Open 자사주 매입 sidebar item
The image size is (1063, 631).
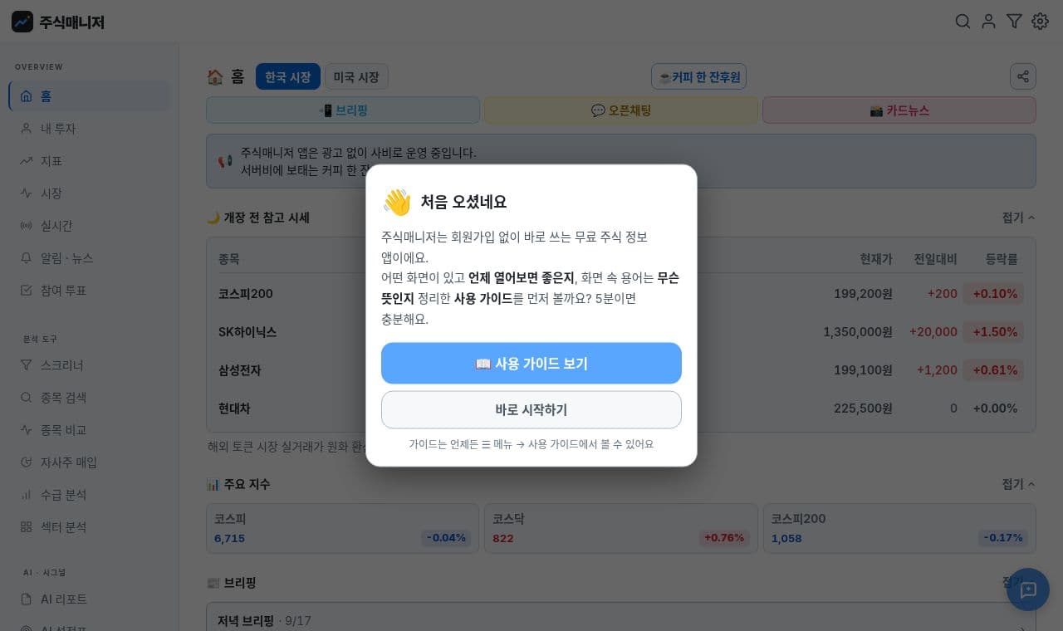coord(90,462)
